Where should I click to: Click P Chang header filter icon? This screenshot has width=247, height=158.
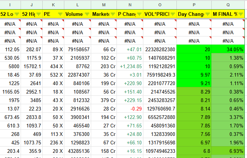click(139, 14)
